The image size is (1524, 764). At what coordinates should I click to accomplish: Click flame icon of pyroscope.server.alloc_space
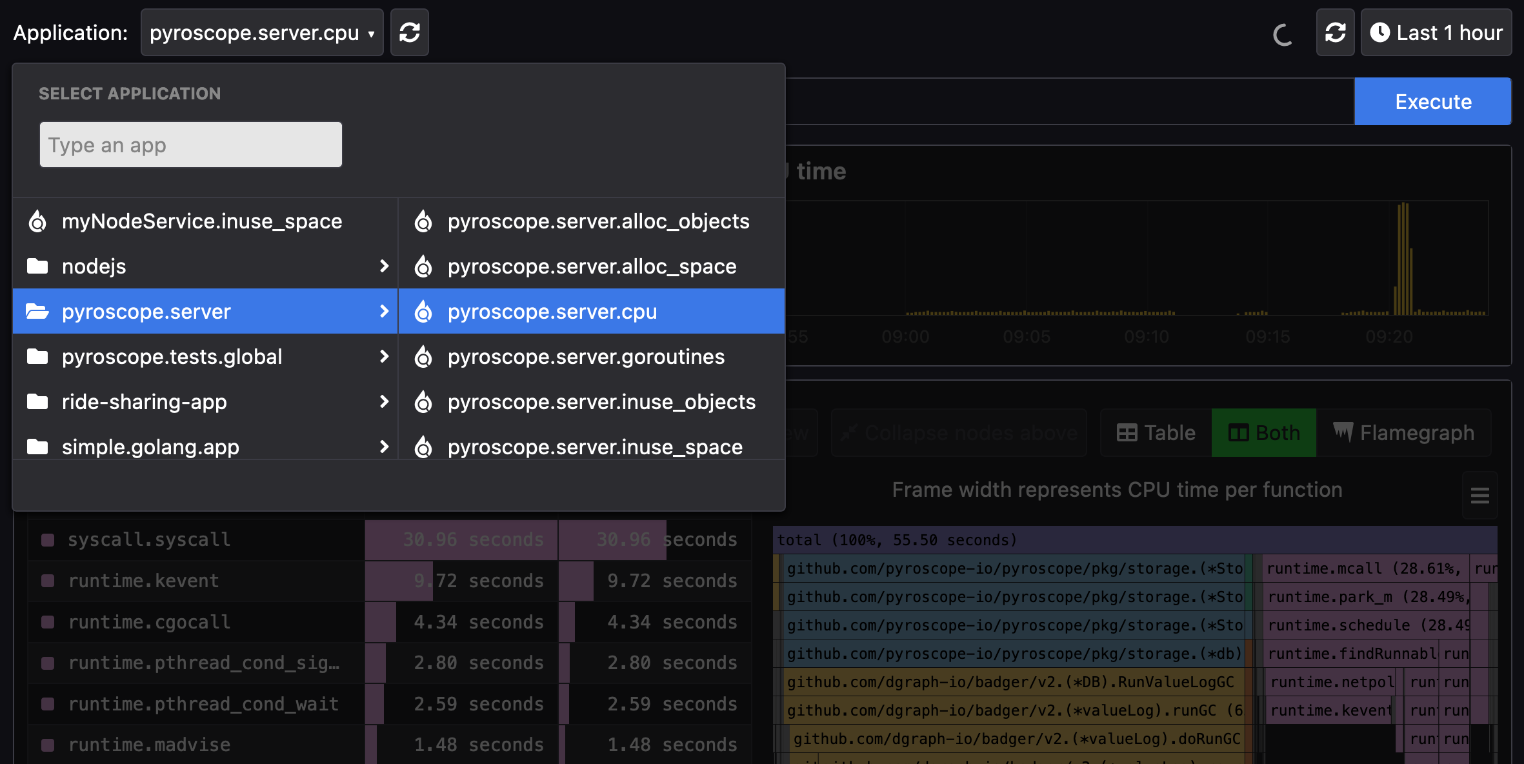pyautogui.click(x=423, y=266)
